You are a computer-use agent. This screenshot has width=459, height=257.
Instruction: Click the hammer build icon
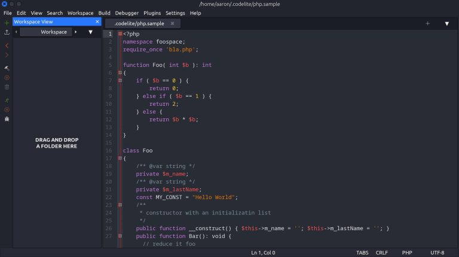tap(7, 68)
